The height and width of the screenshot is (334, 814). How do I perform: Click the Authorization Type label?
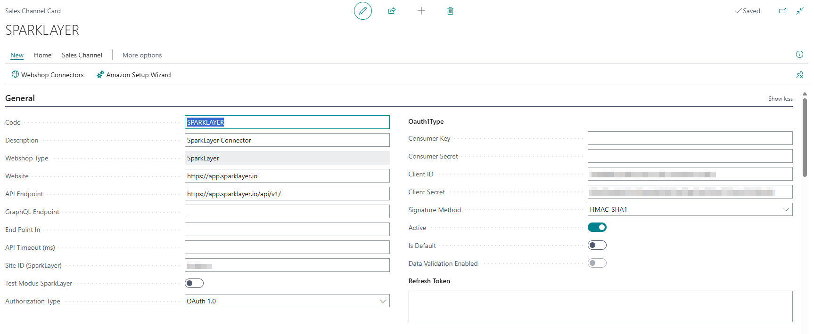(x=33, y=301)
